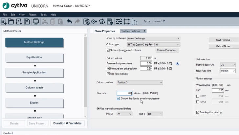239x135 pixels.
Task: Click the bar chart columns toolbar icon
Action: click(135, 22)
